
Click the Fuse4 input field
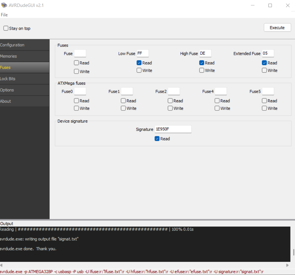[221, 92]
